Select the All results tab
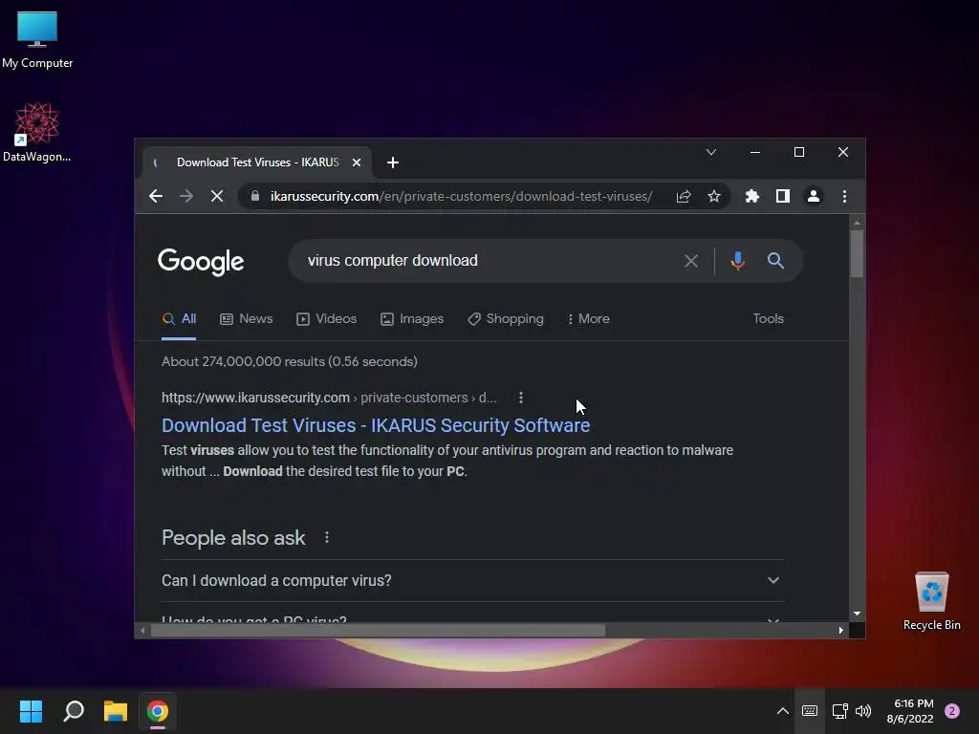 click(179, 319)
